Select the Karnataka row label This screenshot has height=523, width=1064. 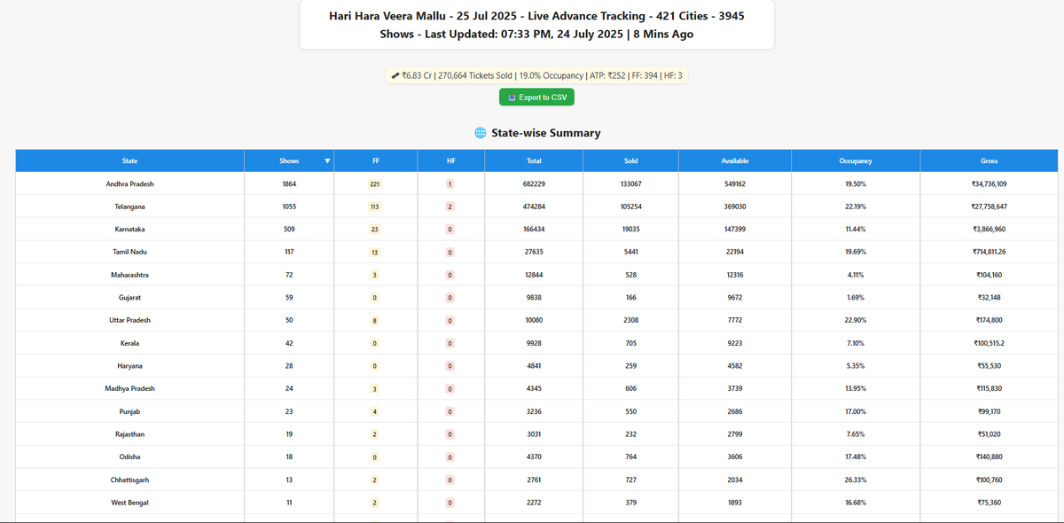130,229
